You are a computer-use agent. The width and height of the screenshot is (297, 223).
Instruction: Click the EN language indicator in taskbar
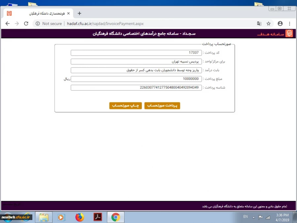(246, 217)
